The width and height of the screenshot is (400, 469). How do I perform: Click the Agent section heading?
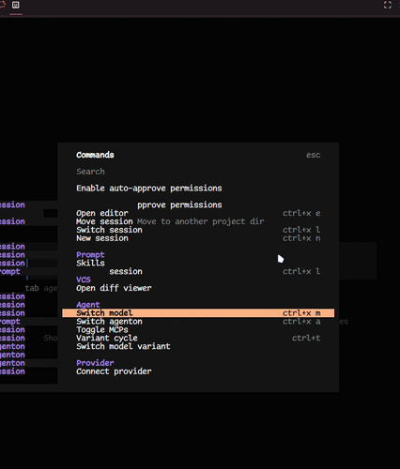(88, 305)
